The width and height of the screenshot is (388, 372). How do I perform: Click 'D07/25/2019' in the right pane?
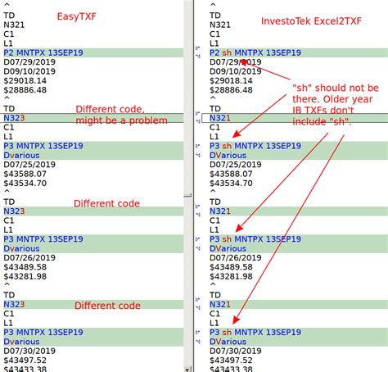(x=236, y=165)
